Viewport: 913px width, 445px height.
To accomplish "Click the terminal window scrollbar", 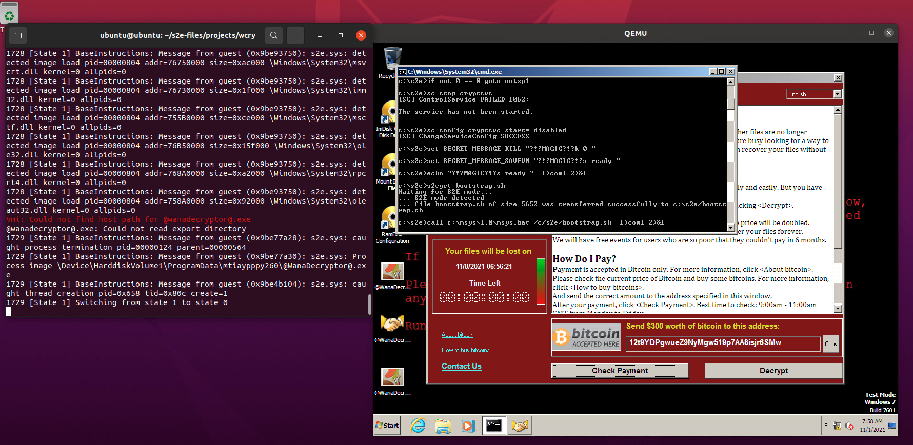I will tap(369, 305).
